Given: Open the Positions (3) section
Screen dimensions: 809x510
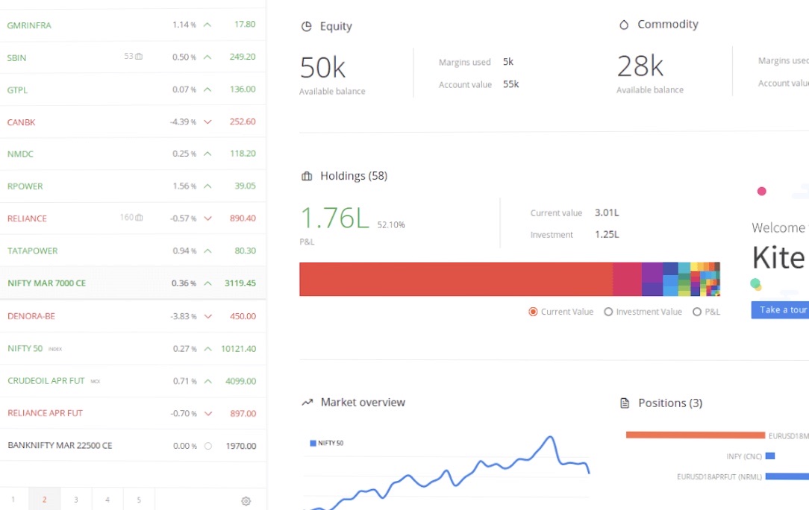Looking at the screenshot, I should click(670, 403).
